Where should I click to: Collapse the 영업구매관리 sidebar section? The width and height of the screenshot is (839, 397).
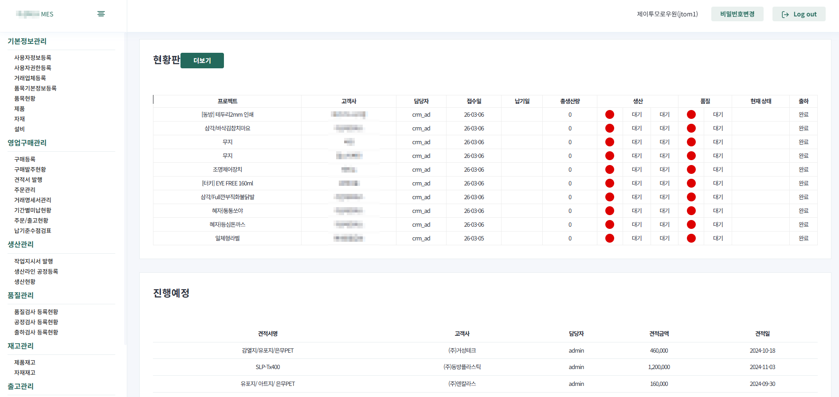pyautogui.click(x=27, y=143)
